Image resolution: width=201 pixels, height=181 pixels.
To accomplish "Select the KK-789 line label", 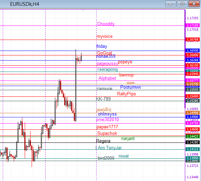I will [x=103, y=99].
